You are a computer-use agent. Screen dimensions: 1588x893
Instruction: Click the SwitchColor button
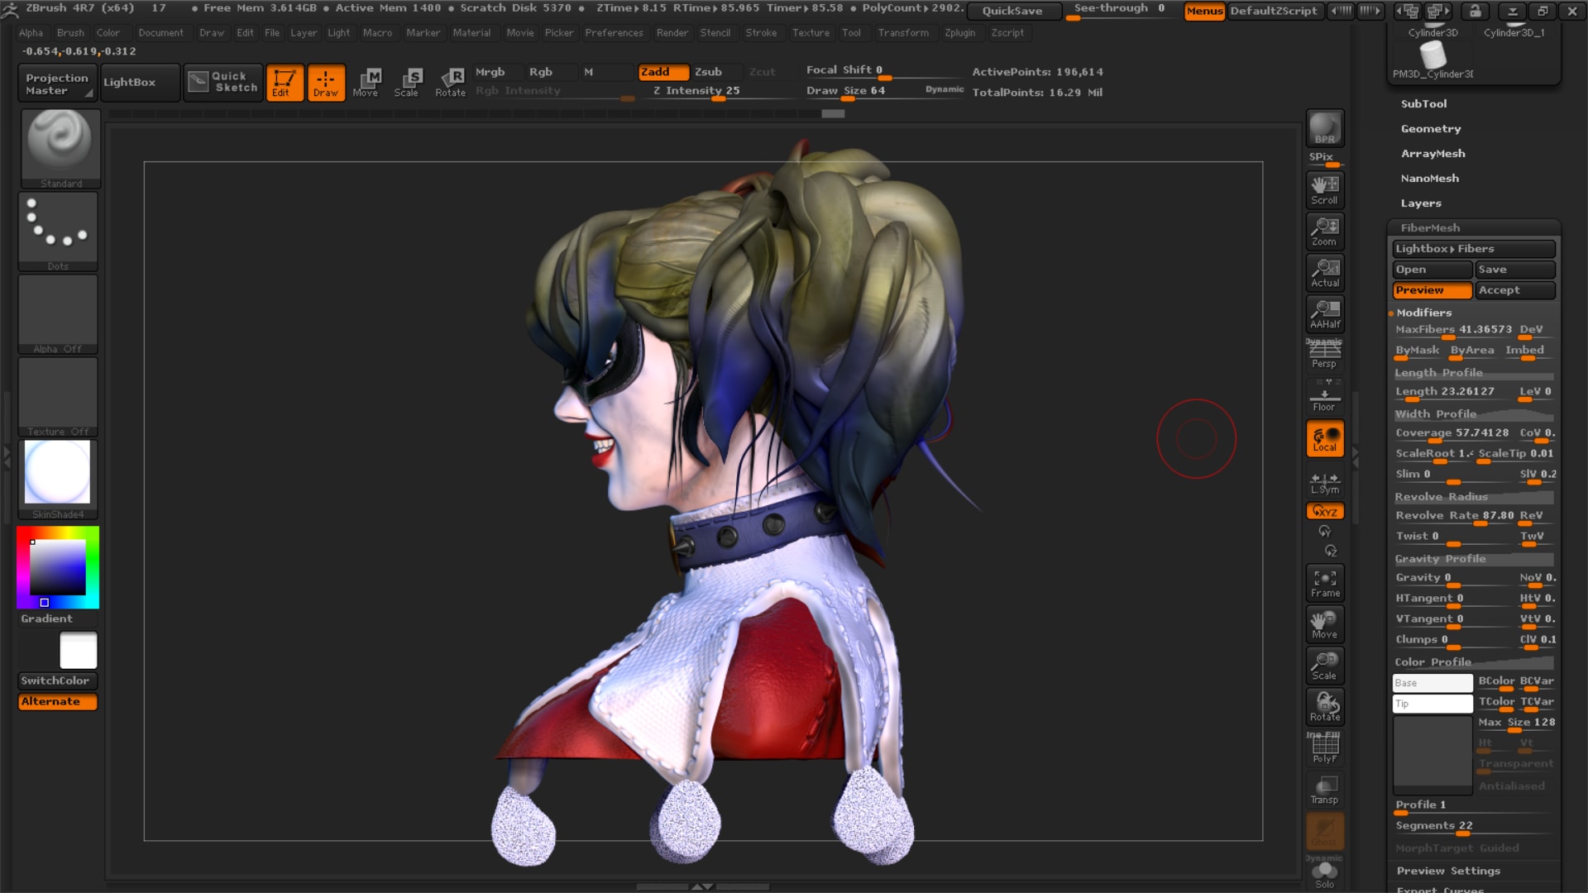[x=58, y=680]
